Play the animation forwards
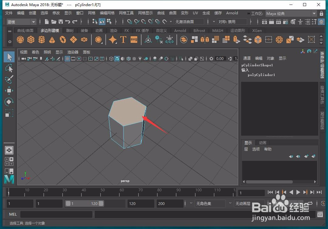328x229 pixels. click(298, 192)
